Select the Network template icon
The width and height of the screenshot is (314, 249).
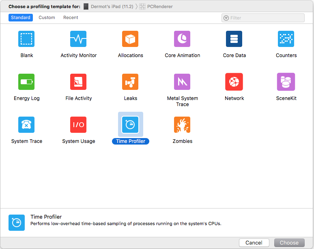click(234, 82)
